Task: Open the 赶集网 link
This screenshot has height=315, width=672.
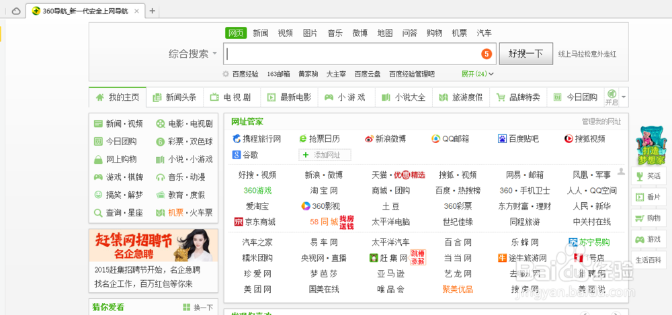Action: 388,258
